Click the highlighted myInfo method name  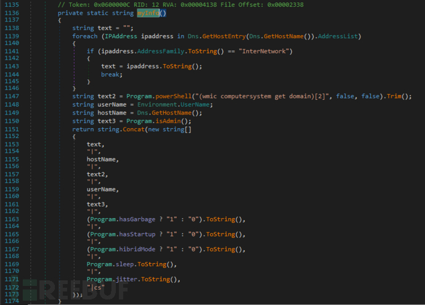point(147,13)
